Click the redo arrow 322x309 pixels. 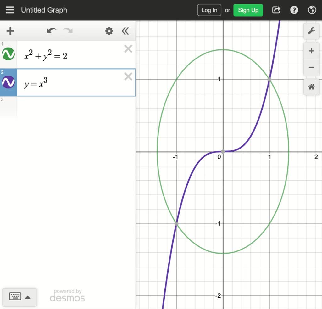click(67, 31)
